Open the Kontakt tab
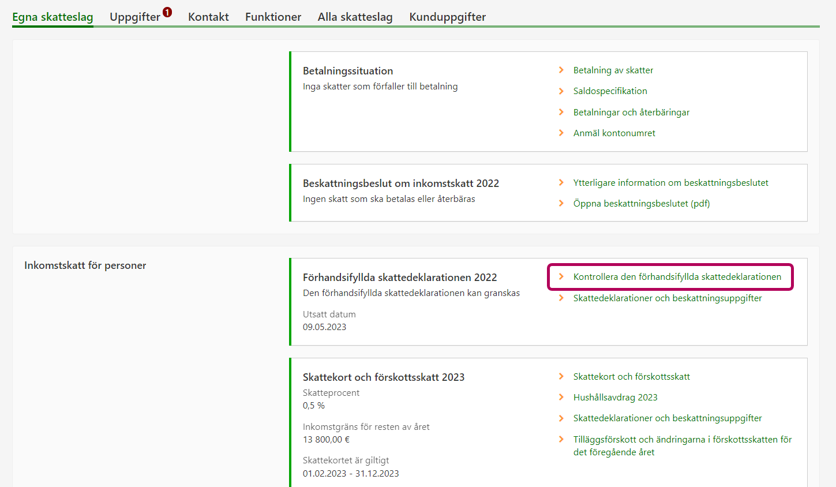Image resolution: width=836 pixels, height=487 pixels. (208, 17)
